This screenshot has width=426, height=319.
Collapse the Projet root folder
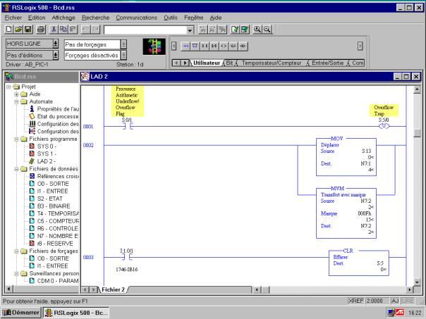coord(8,87)
